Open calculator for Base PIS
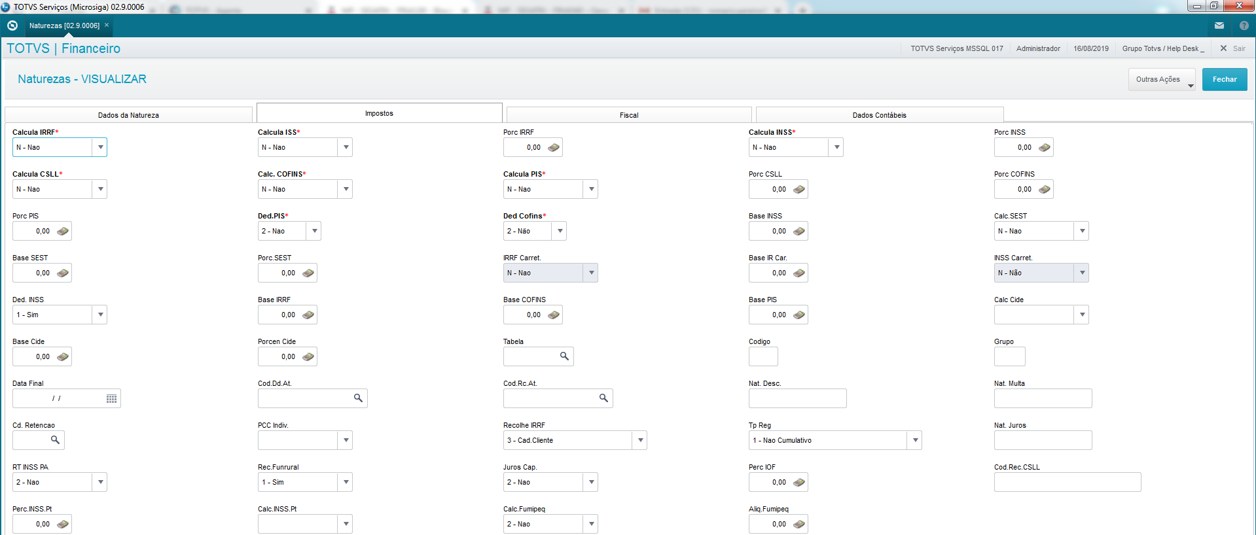The width and height of the screenshot is (1256, 535). coord(799,315)
